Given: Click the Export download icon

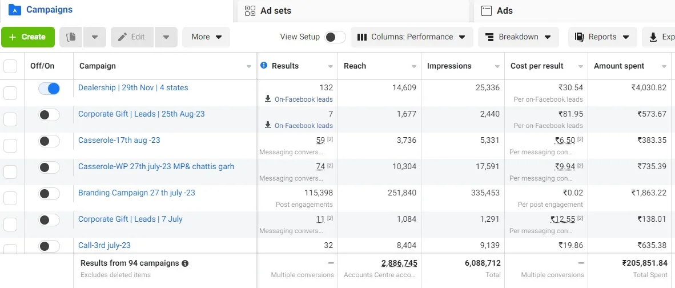Looking at the screenshot, I should pyautogui.click(x=653, y=37).
